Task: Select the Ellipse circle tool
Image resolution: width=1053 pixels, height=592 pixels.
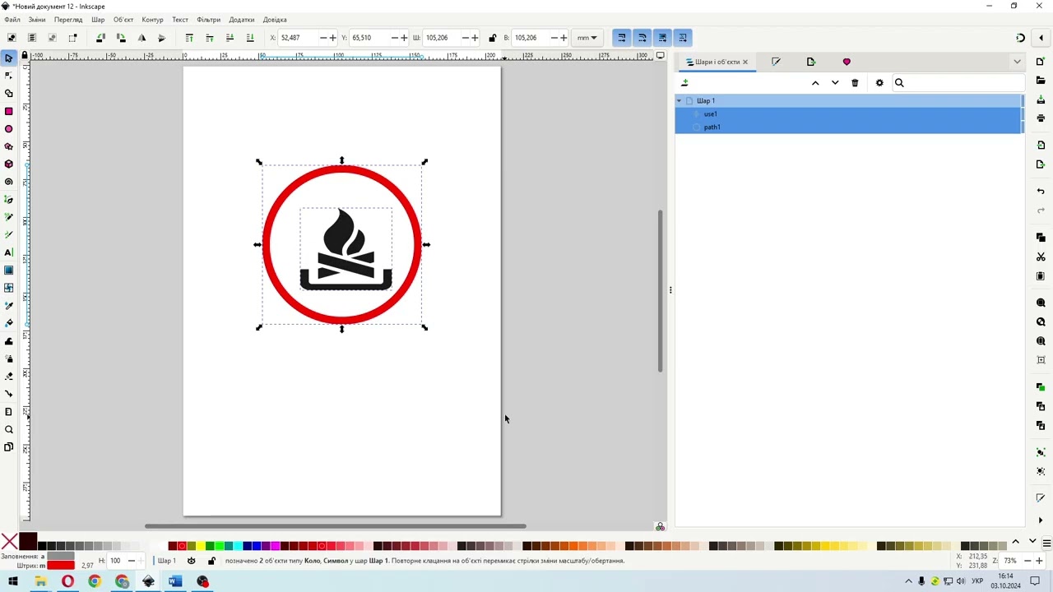Action: [9, 129]
